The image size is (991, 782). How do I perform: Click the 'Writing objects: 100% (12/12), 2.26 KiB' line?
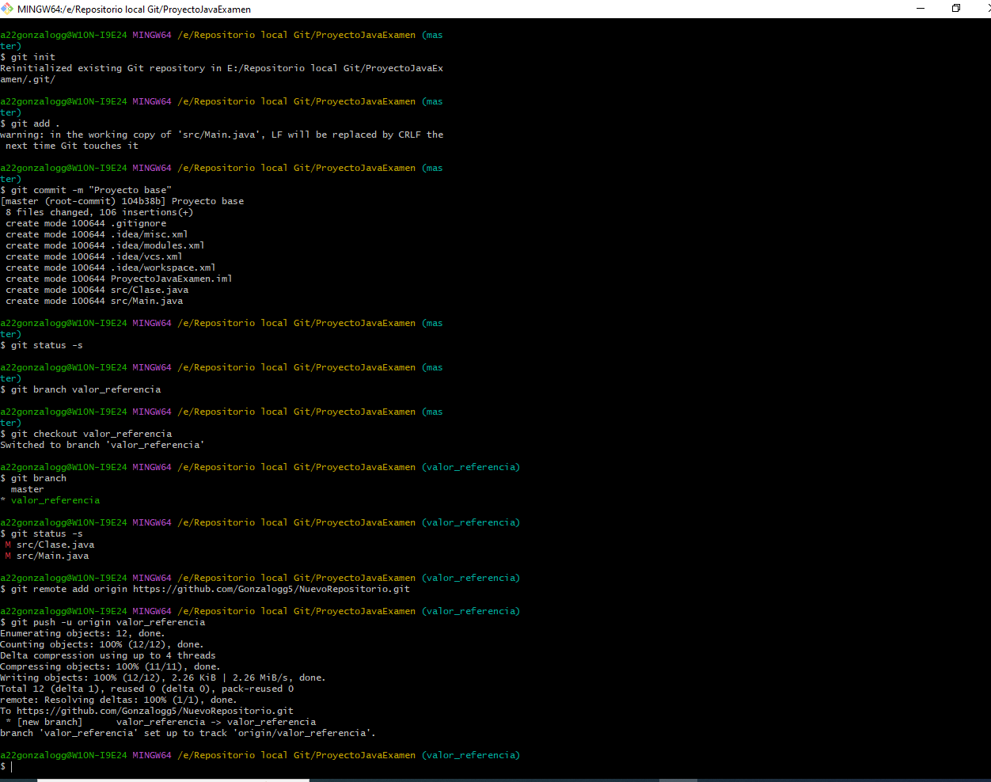(163, 678)
